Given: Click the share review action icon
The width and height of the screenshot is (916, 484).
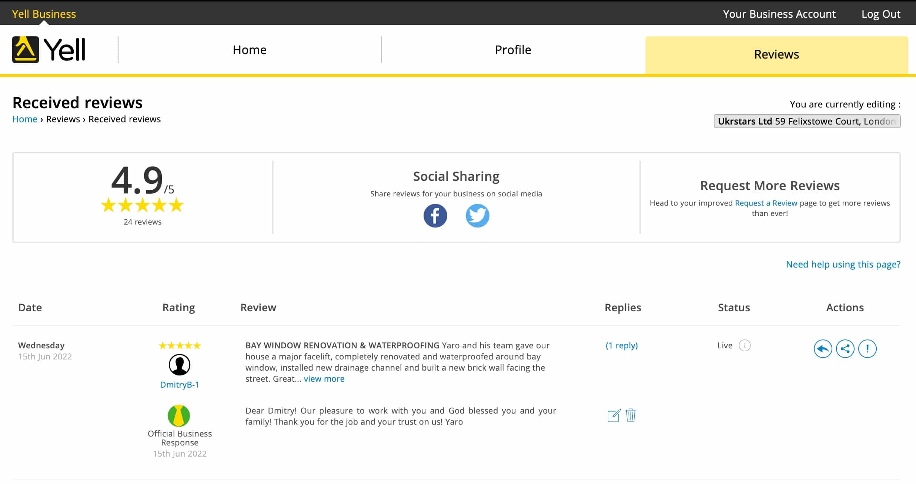Looking at the screenshot, I should point(845,349).
